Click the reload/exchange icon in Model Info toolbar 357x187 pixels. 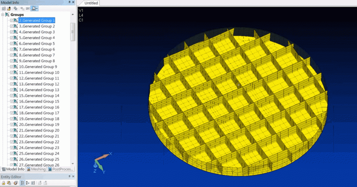tap(15, 8)
